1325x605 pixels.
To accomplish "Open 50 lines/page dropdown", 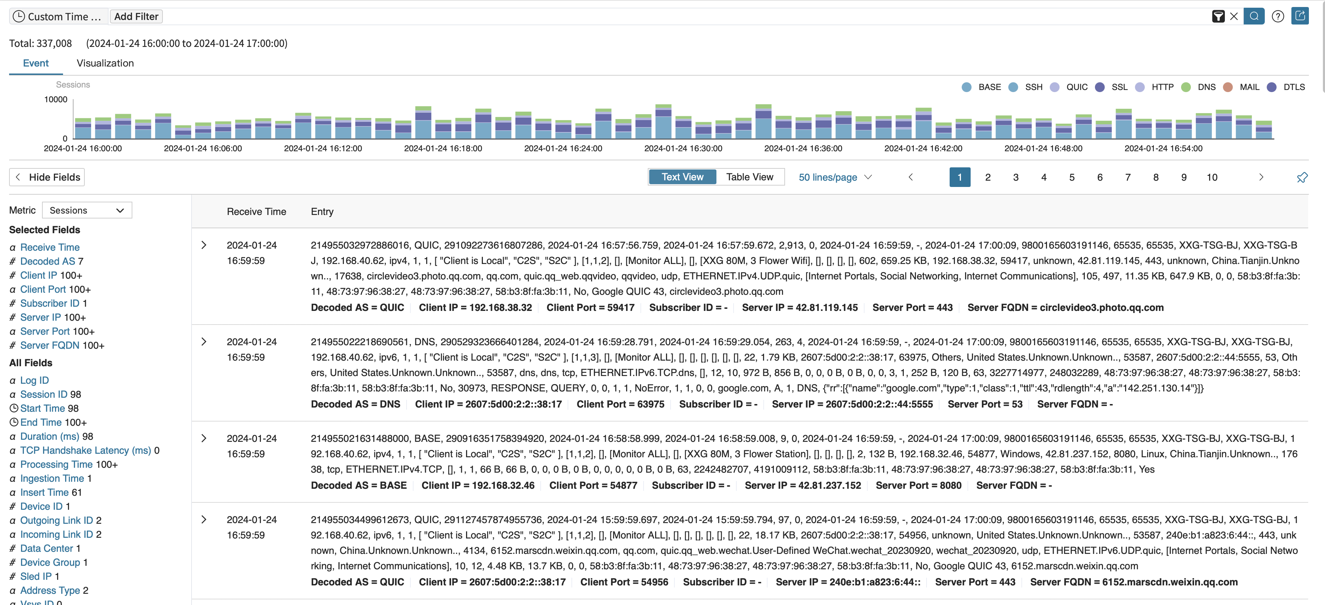I will point(835,177).
